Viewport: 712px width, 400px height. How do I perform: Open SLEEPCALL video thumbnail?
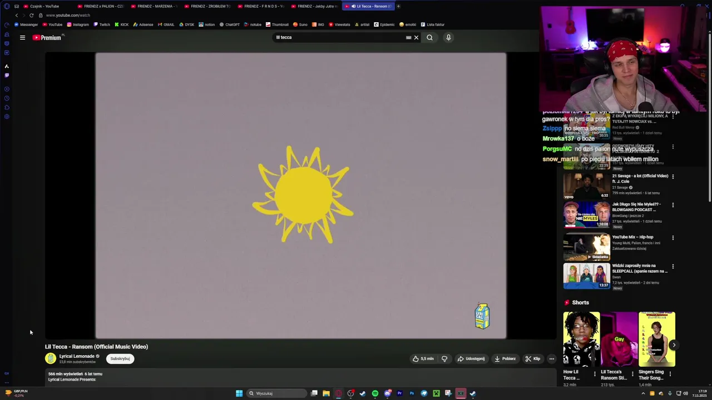click(586, 276)
